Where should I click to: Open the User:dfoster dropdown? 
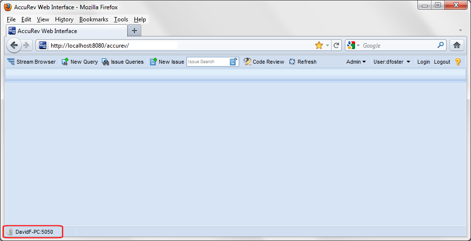pos(392,62)
